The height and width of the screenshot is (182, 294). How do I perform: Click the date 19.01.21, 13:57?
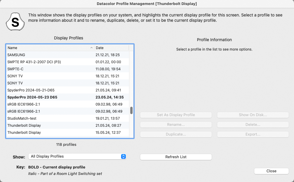point(108,118)
